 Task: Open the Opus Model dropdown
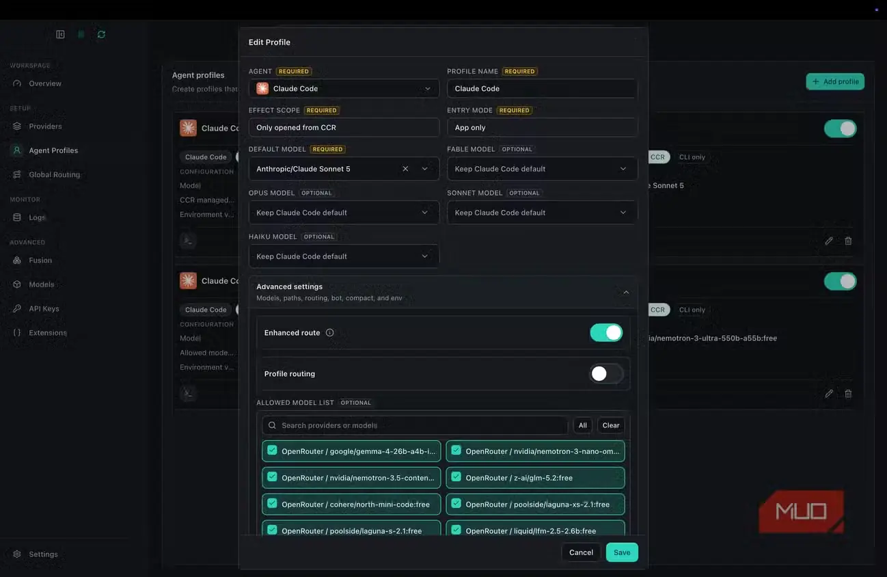344,213
